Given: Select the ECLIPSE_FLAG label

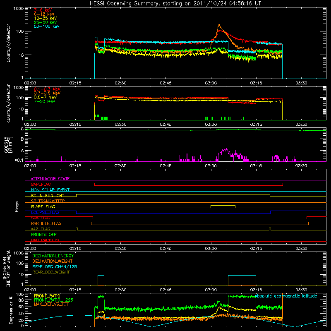Looking at the screenshot, I should [x=45, y=212].
